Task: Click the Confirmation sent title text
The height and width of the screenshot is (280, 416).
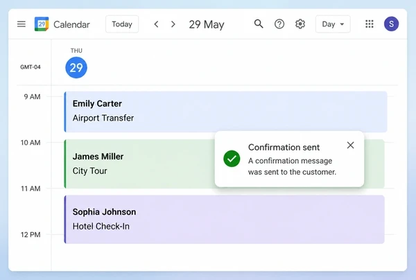Action: click(x=284, y=147)
